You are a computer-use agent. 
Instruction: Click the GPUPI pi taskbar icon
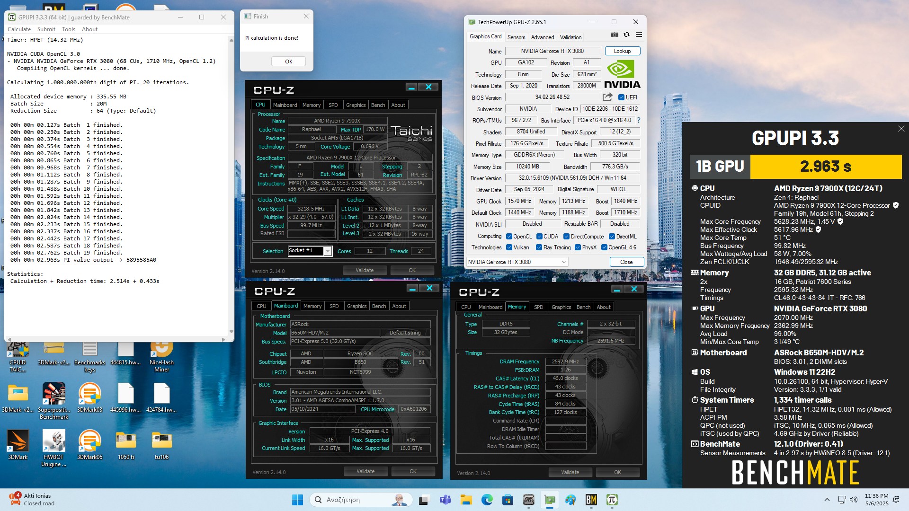click(612, 500)
